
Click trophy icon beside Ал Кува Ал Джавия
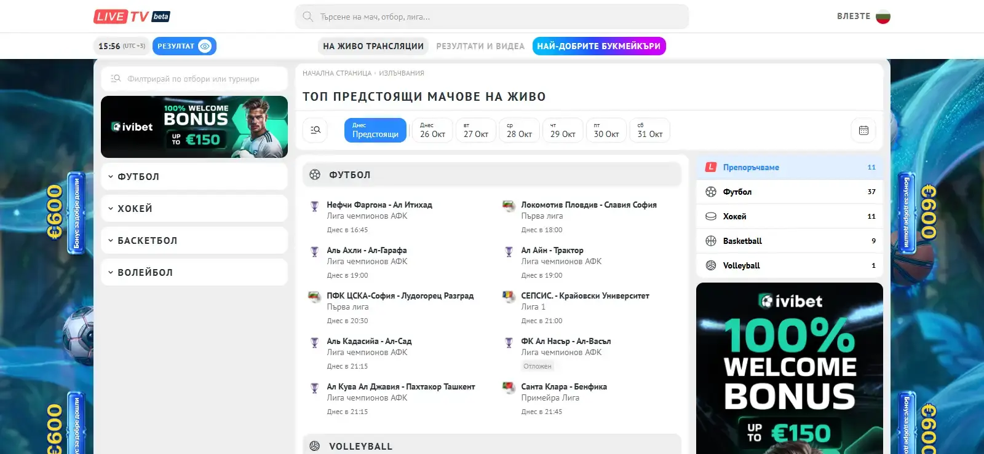(315, 388)
